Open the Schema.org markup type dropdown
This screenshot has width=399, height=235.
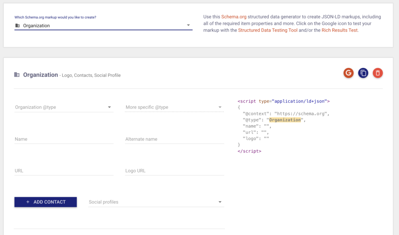click(x=103, y=26)
